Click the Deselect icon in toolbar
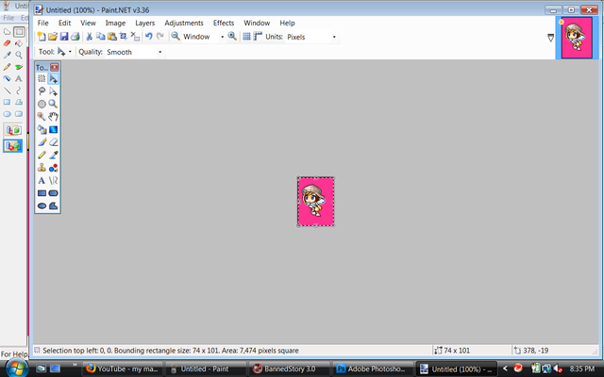This screenshot has width=604, height=377. tap(135, 37)
